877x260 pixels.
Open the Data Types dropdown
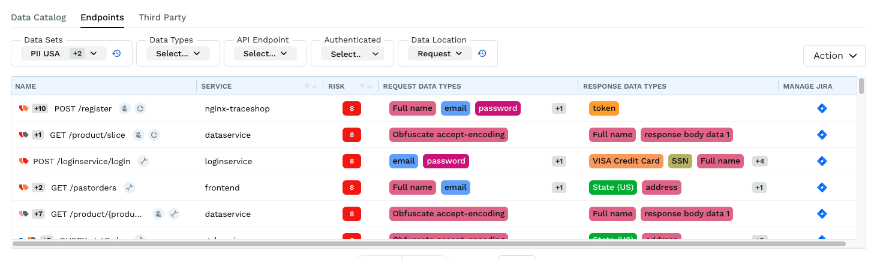pyautogui.click(x=178, y=53)
